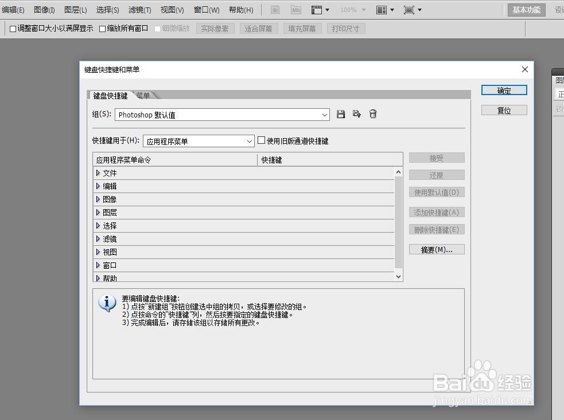Open the 快捷键用于(H) dropdown

click(x=248, y=140)
